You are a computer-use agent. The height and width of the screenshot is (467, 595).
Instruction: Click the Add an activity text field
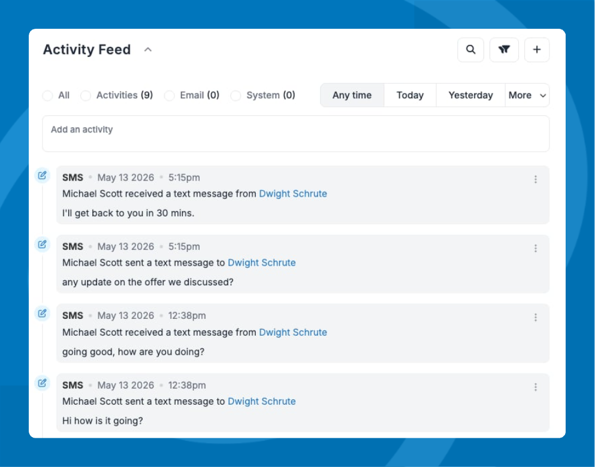pyautogui.click(x=295, y=134)
